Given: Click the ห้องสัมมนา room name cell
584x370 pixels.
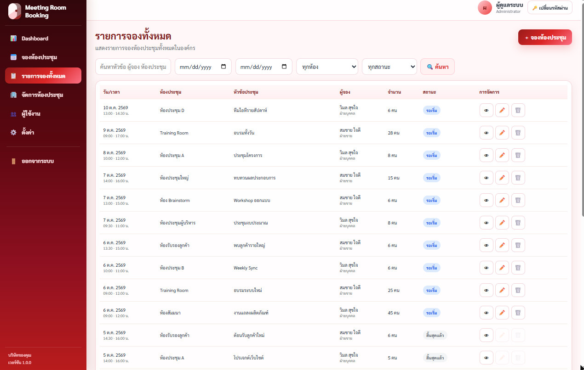Looking at the screenshot, I should click(x=170, y=313).
